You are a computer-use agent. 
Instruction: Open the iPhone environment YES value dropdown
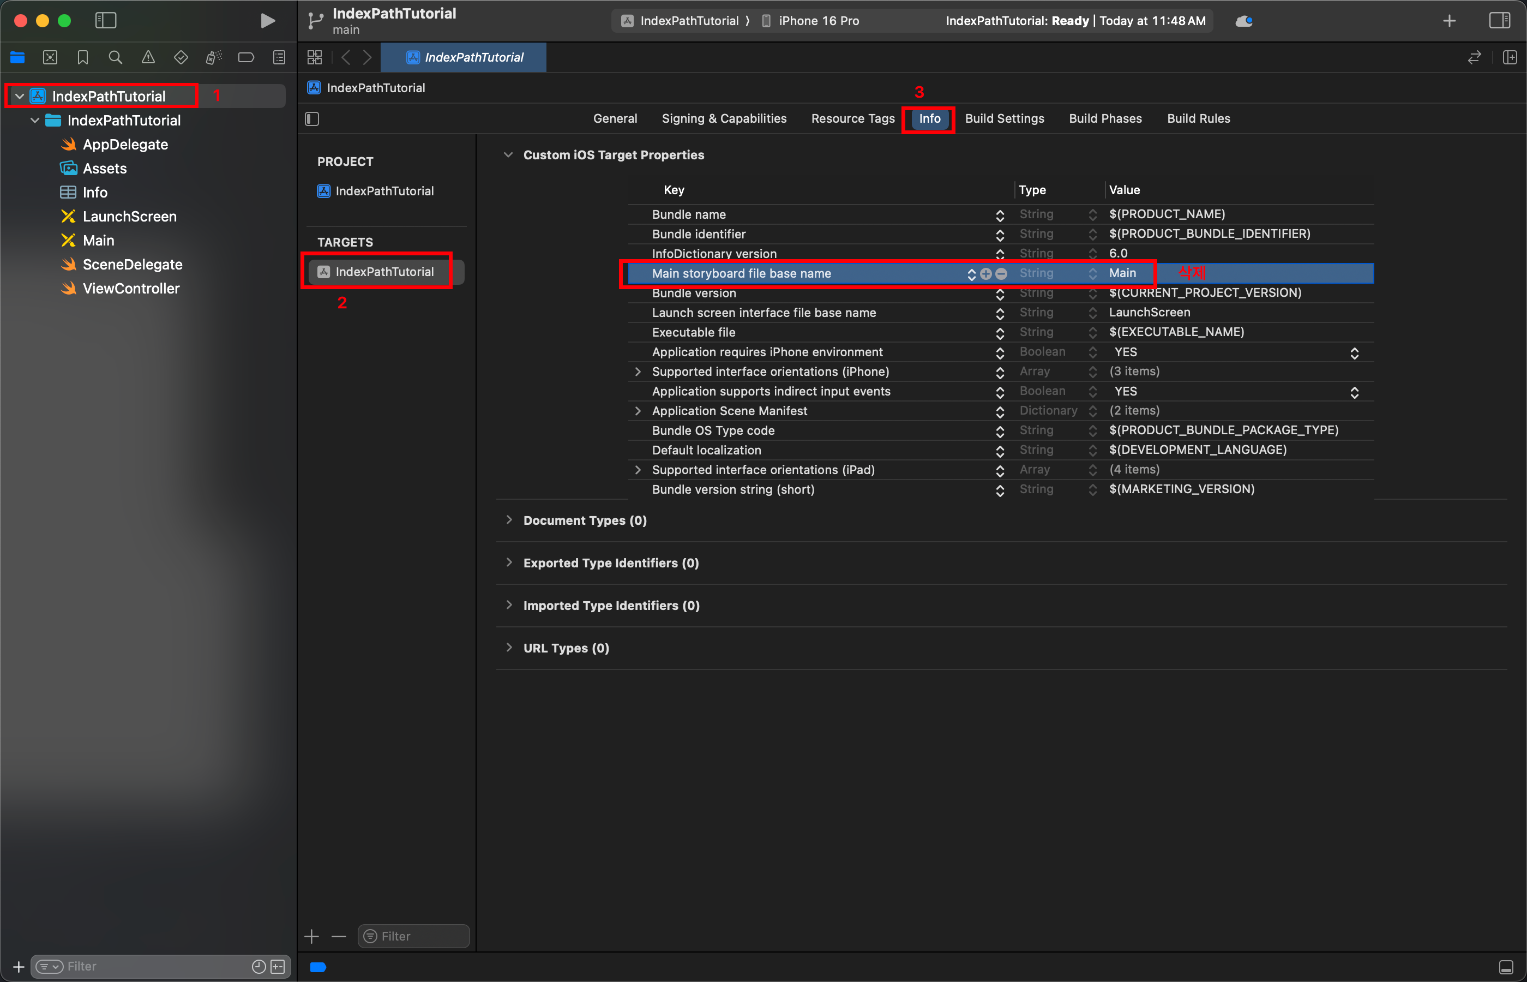pyautogui.click(x=1354, y=352)
